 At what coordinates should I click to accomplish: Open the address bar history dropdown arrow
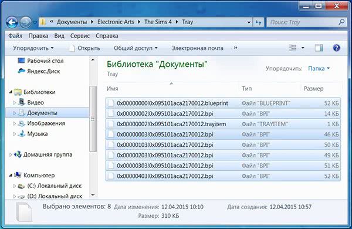[249, 22]
